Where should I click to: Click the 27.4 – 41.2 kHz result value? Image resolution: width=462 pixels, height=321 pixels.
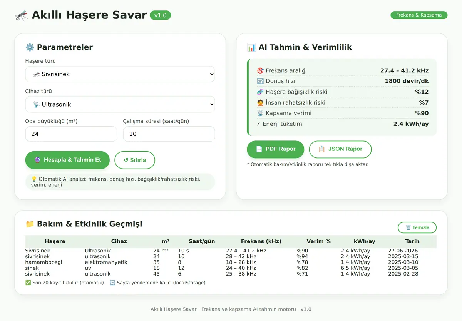point(404,71)
